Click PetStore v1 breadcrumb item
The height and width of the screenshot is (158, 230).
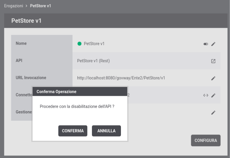(x=41, y=6)
